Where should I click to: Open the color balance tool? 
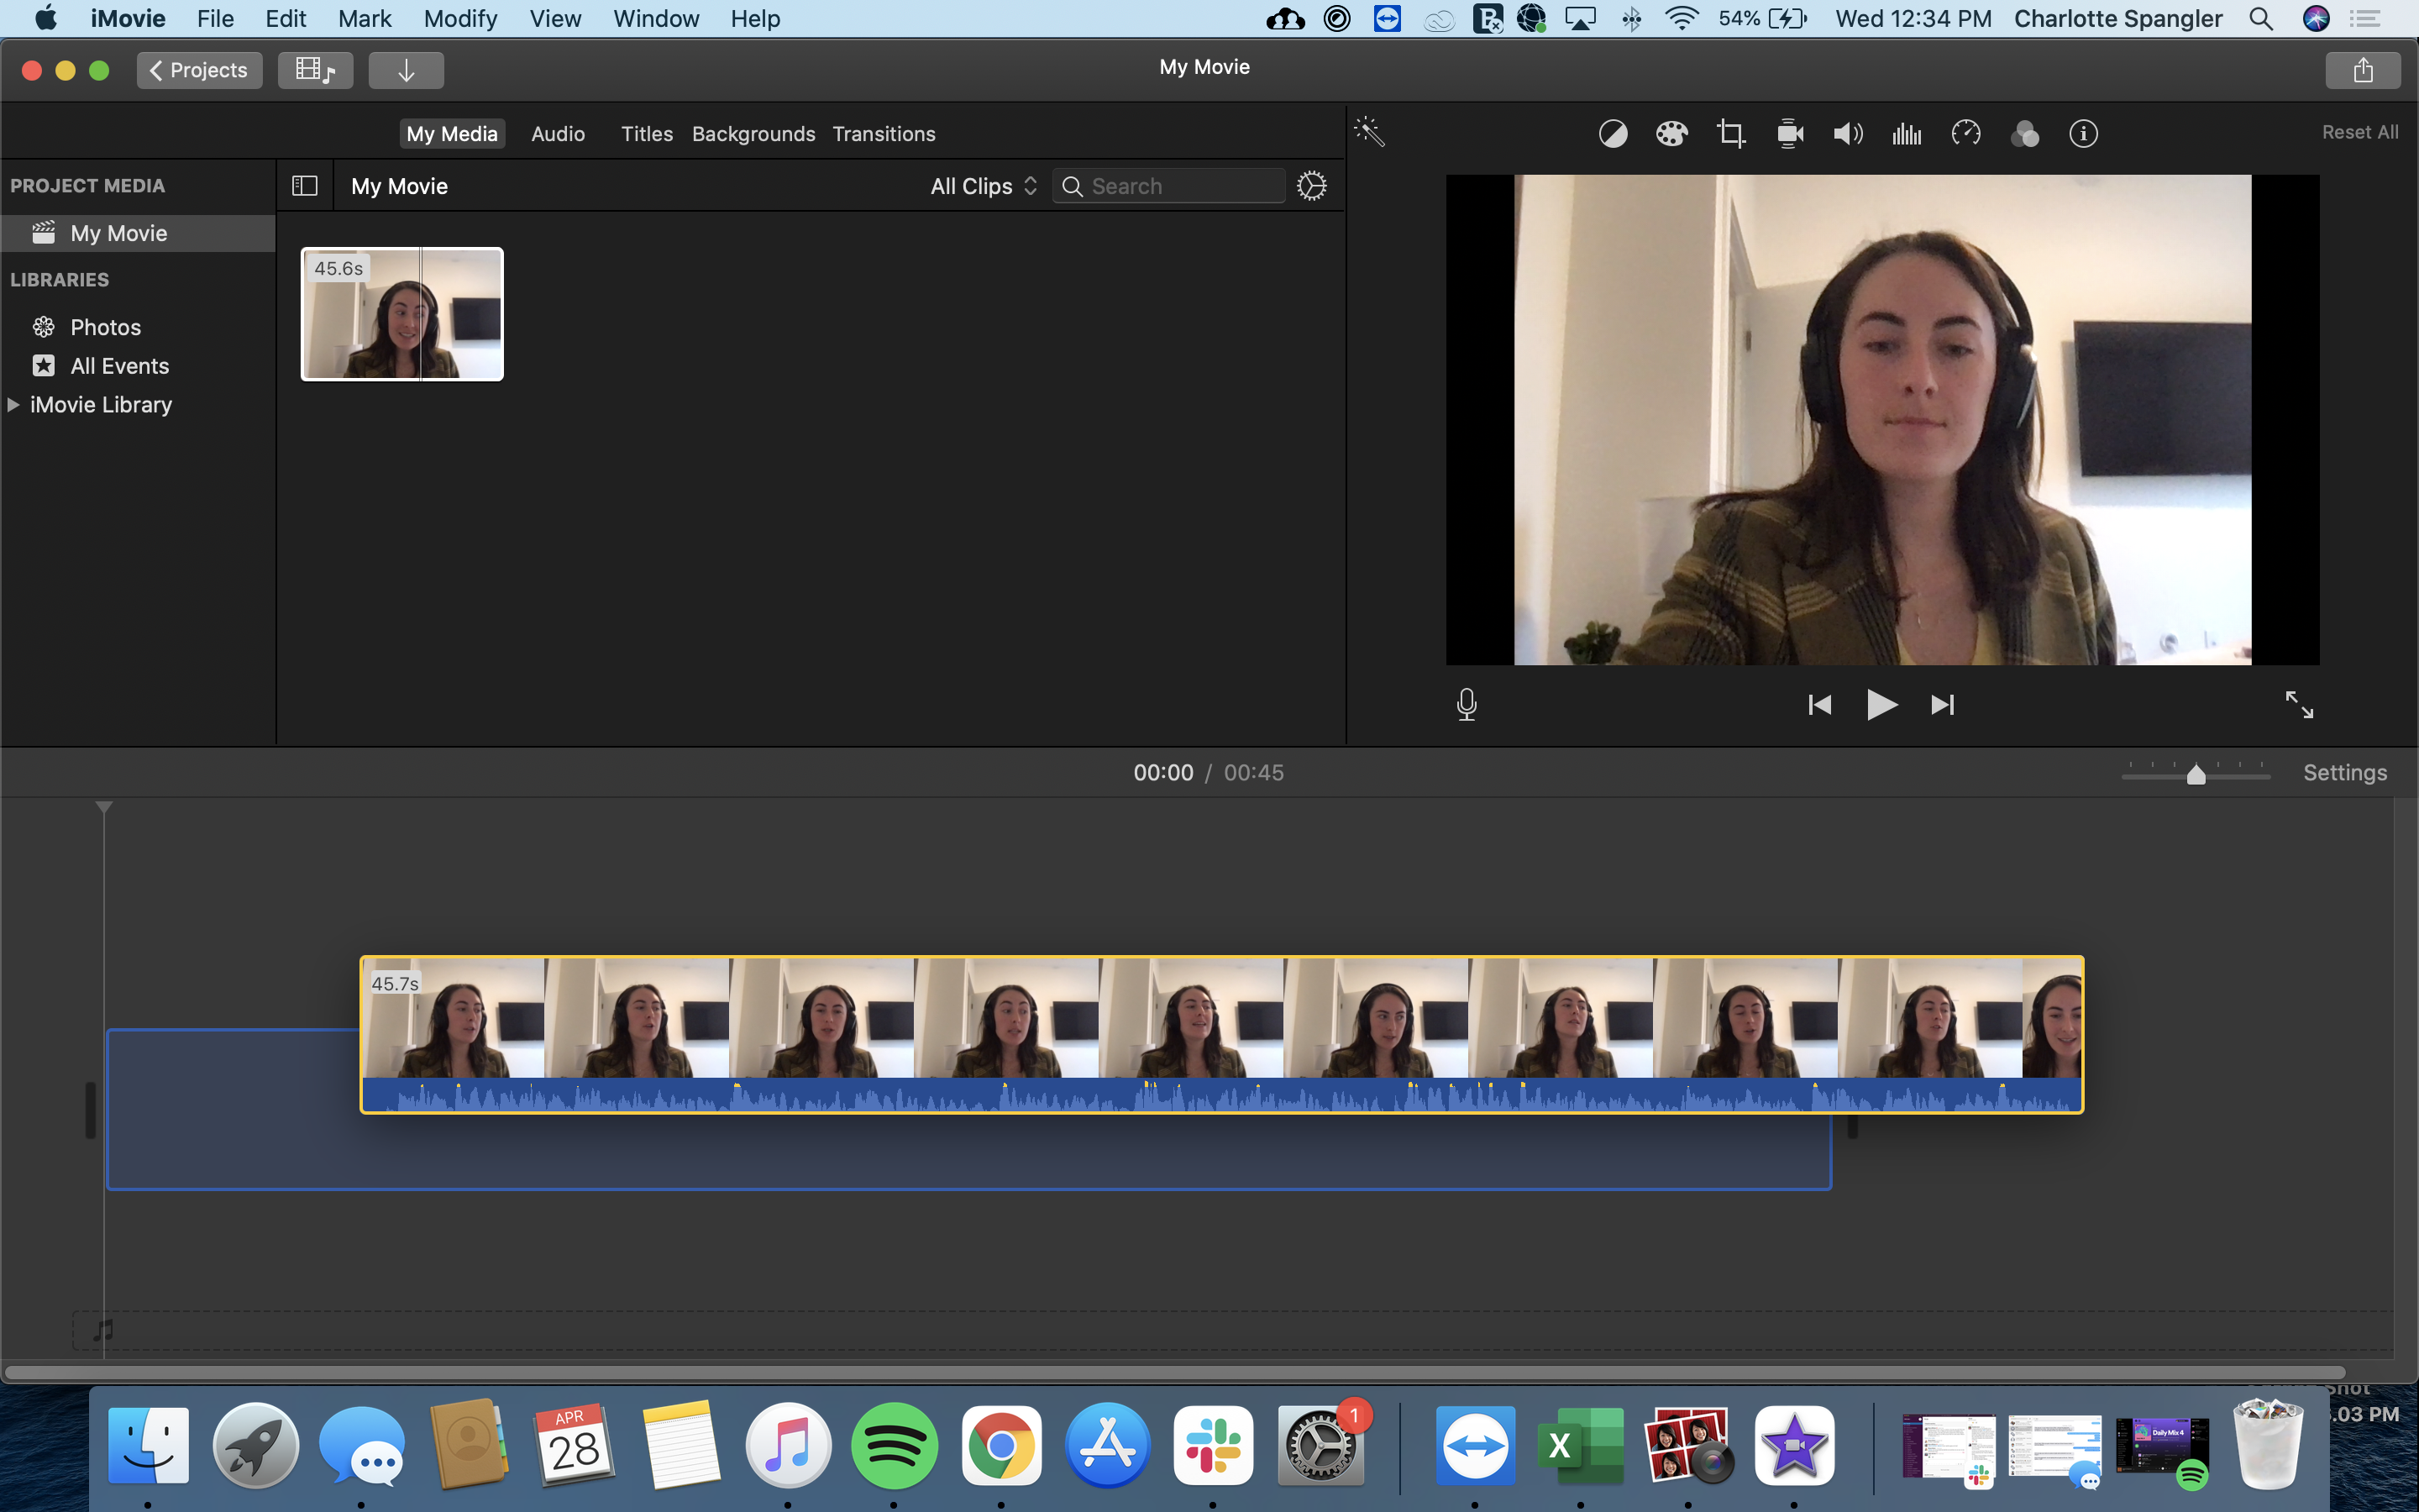(1613, 133)
